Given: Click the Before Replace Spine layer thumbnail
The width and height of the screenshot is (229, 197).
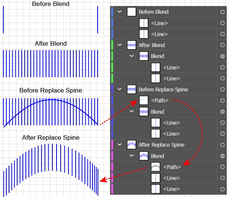Looking at the screenshot, I should tap(131, 90).
